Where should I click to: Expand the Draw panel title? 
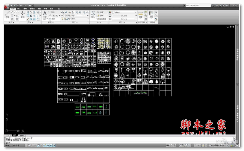11,22
